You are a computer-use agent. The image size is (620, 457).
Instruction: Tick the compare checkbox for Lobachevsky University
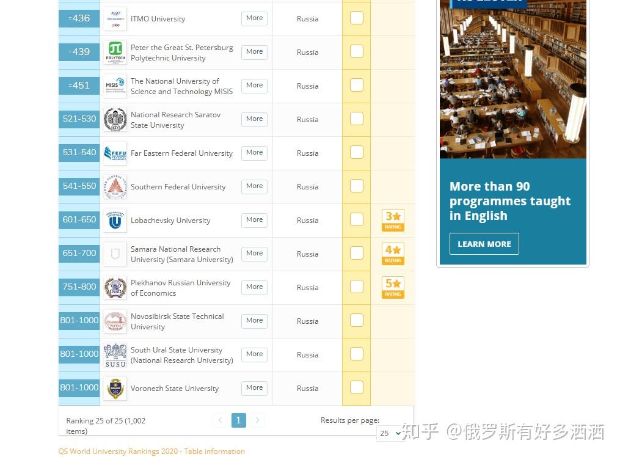[357, 219]
